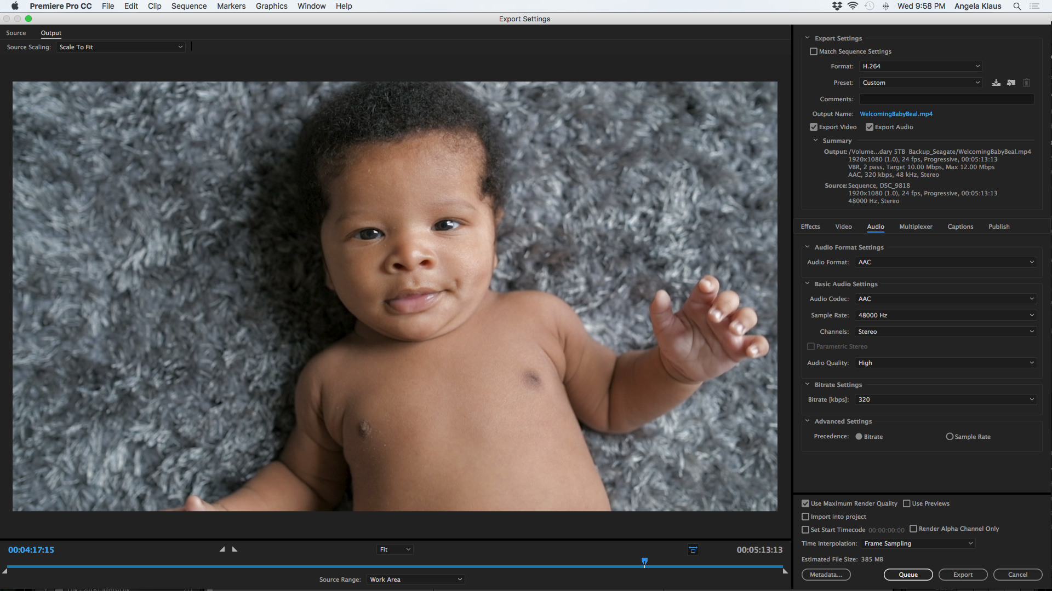The width and height of the screenshot is (1052, 591).
Task: Open the Publish tab
Action: [999, 227]
